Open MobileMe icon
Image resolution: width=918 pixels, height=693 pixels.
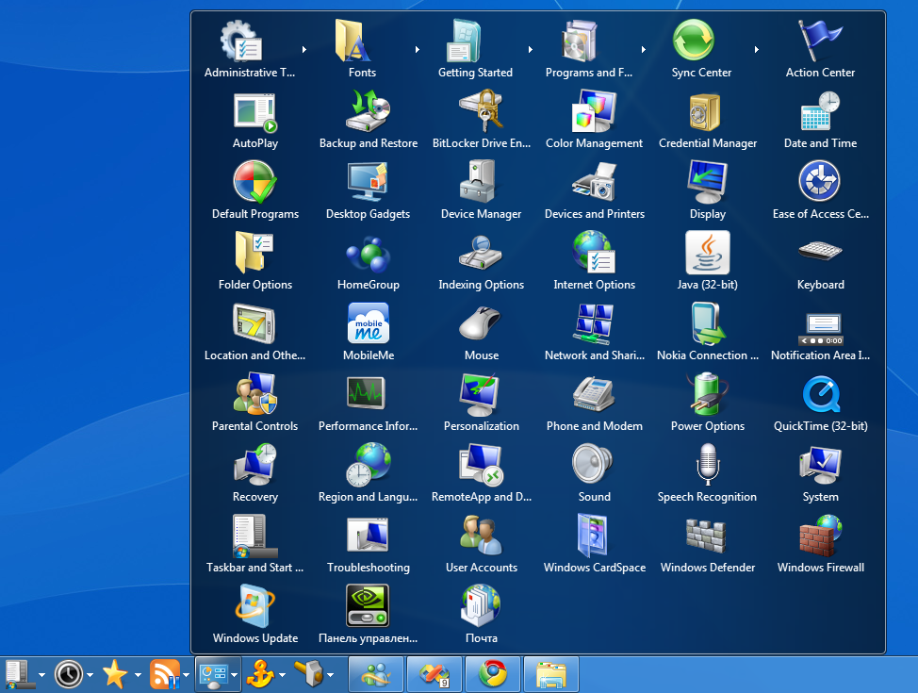pos(369,322)
